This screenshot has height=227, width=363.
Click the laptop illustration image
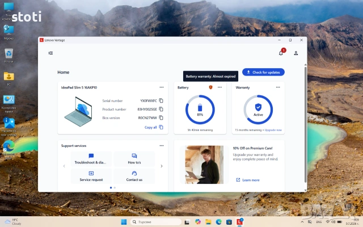tap(78, 112)
